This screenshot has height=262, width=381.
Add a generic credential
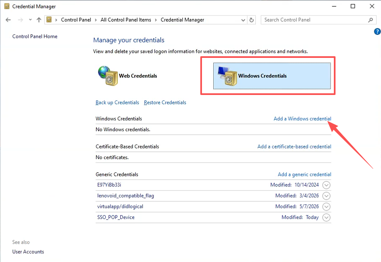tap(305, 175)
